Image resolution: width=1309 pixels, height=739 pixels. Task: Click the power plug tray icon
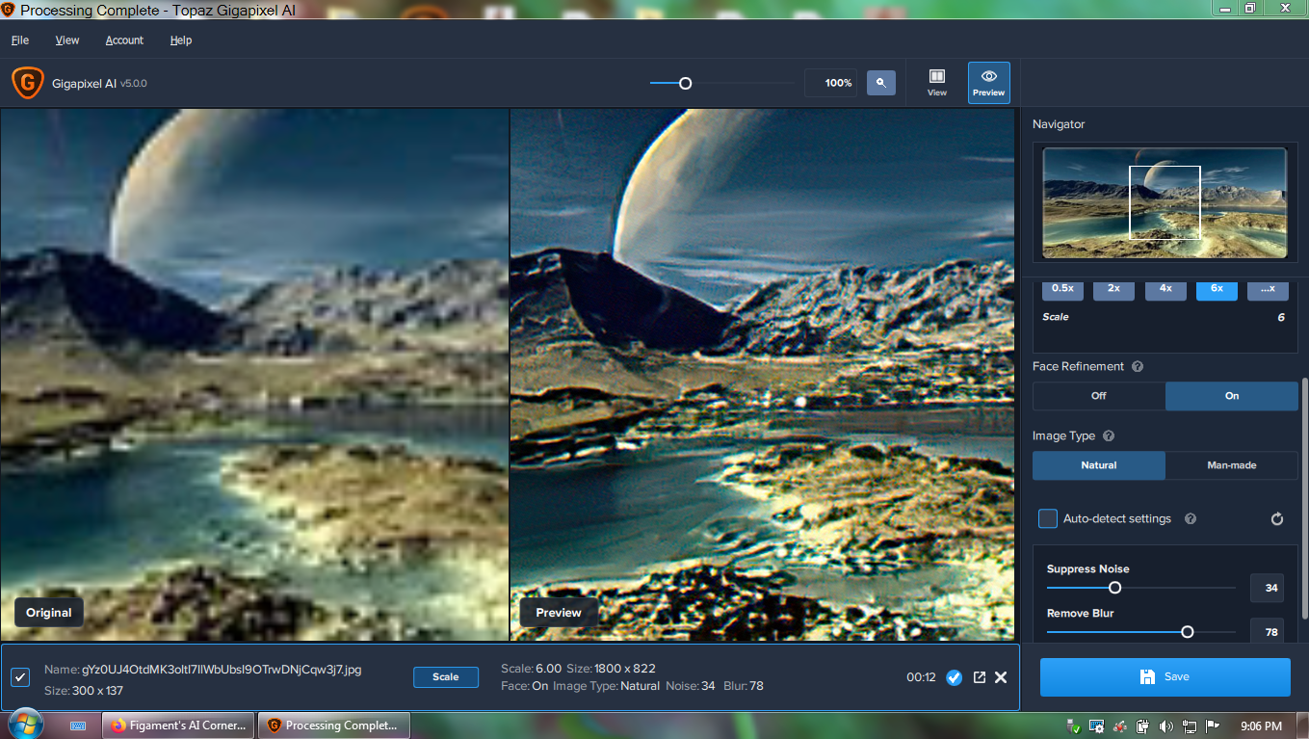click(1143, 726)
